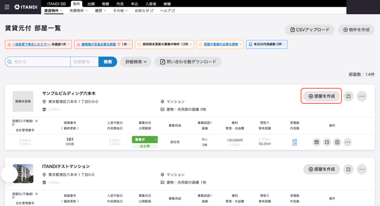
Task: Open more options for サンプルビルディング六本木
Action: point(362,96)
